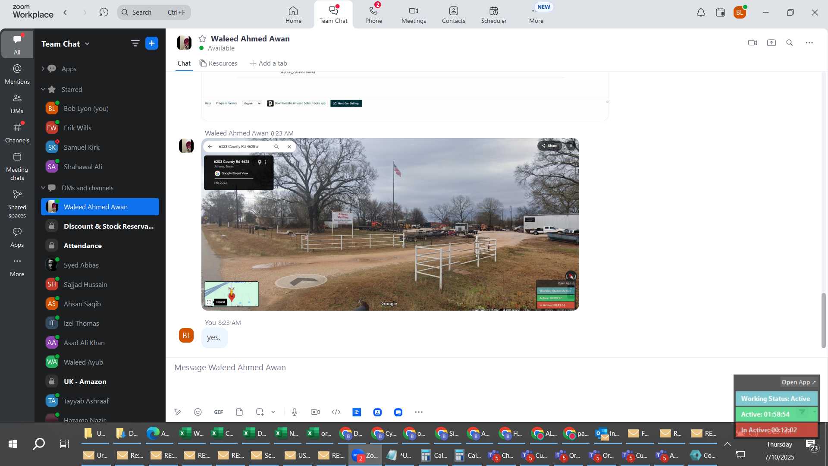
Task: Switch to the Scheduler tab
Action: click(x=494, y=15)
